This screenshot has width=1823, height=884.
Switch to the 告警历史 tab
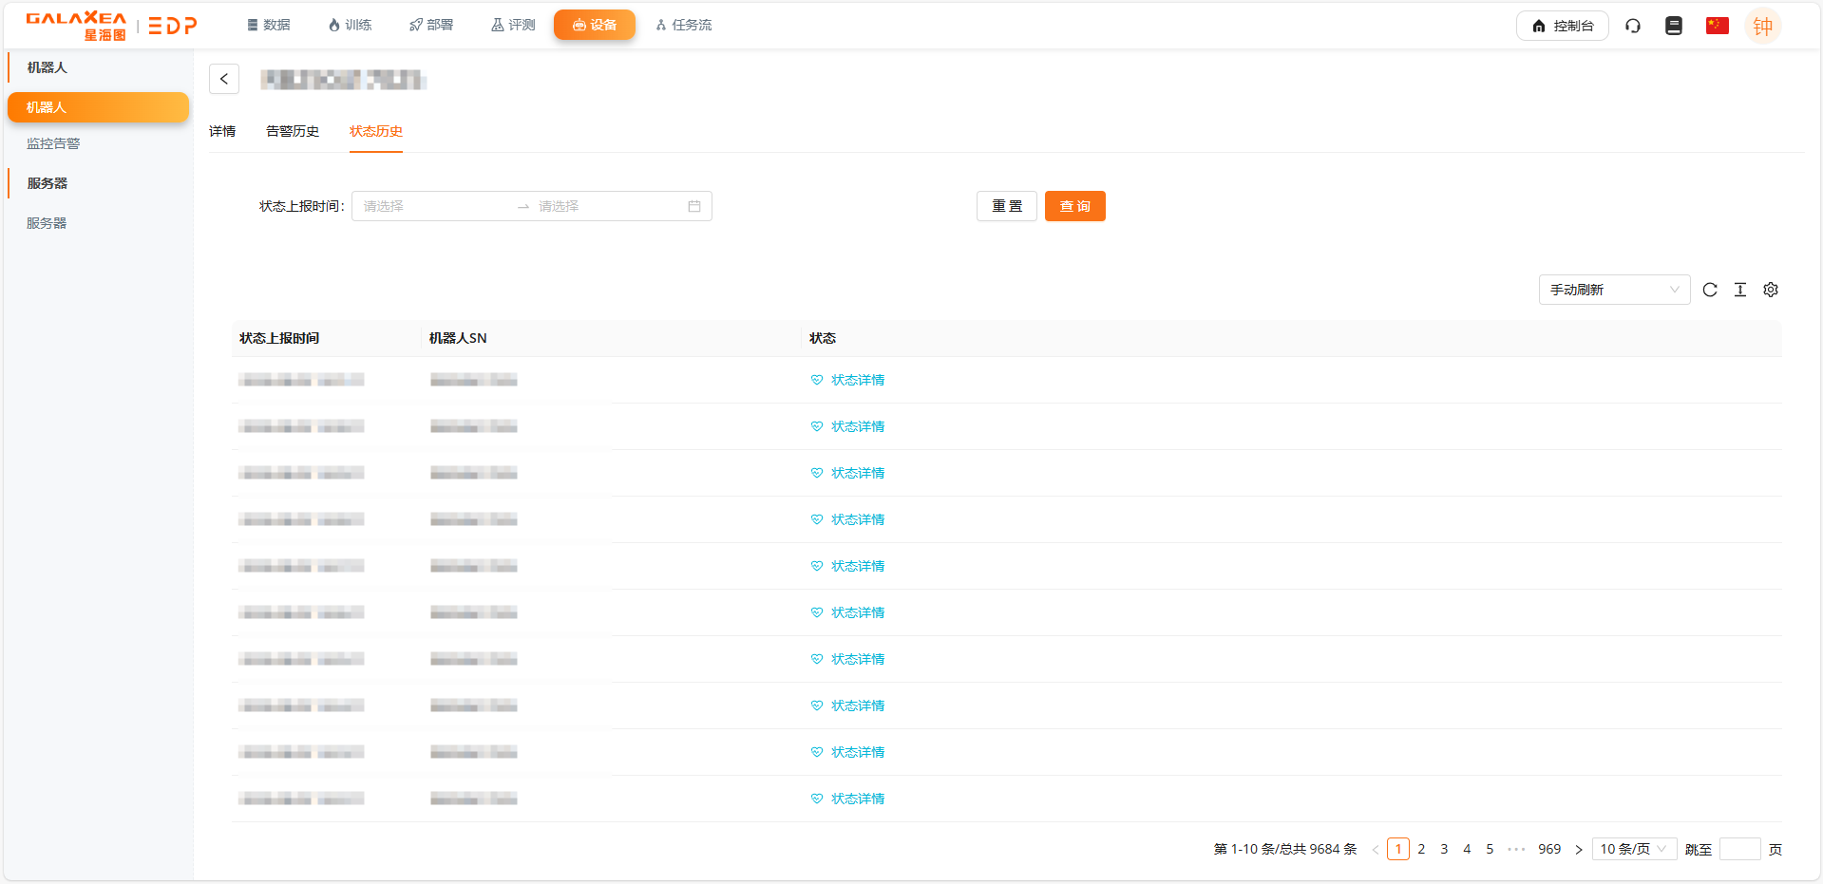coord(293,131)
